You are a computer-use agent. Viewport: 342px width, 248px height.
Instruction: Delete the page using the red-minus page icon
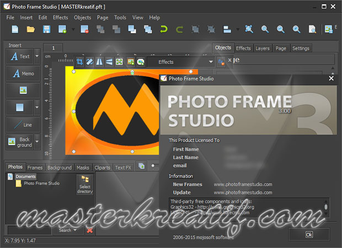[x=84, y=29]
